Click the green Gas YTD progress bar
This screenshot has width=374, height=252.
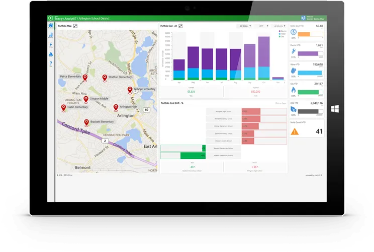(x=310, y=92)
